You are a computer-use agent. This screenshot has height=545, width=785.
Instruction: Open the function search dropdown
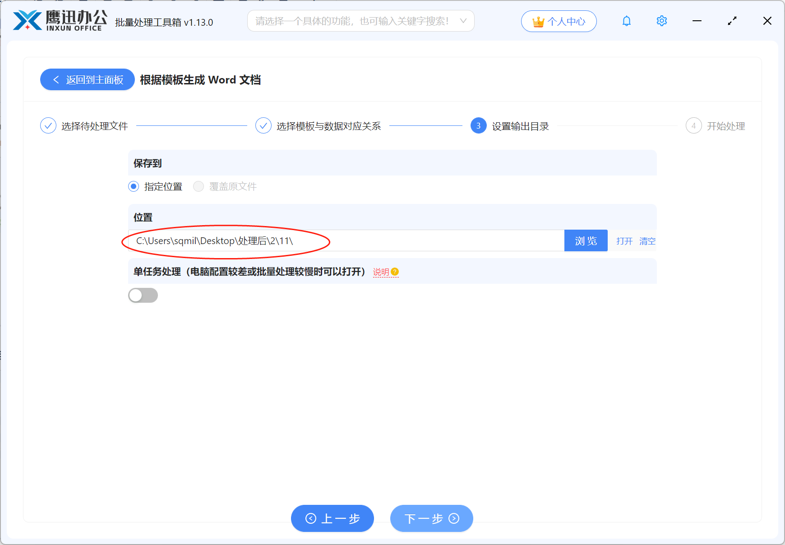(463, 21)
